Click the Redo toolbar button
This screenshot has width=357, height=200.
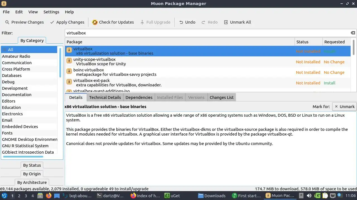click(209, 22)
